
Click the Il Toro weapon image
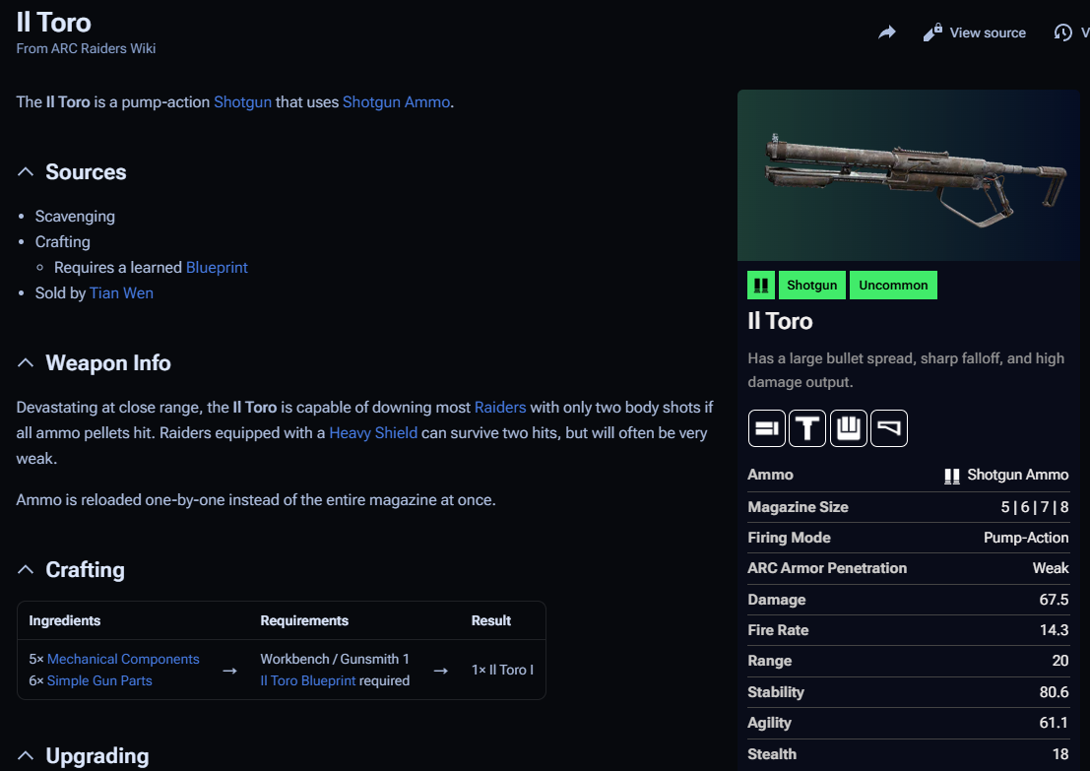click(x=908, y=175)
